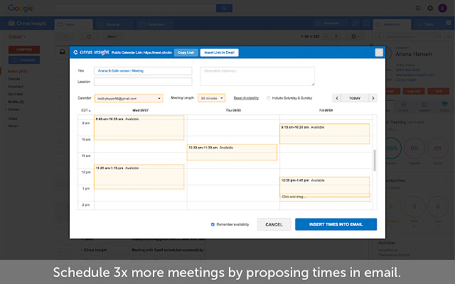This screenshot has width=455, height=284.
Task: Click Insert Link in Email
Action: click(x=220, y=53)
